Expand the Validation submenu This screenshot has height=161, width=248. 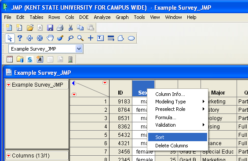tap(178, 125)
